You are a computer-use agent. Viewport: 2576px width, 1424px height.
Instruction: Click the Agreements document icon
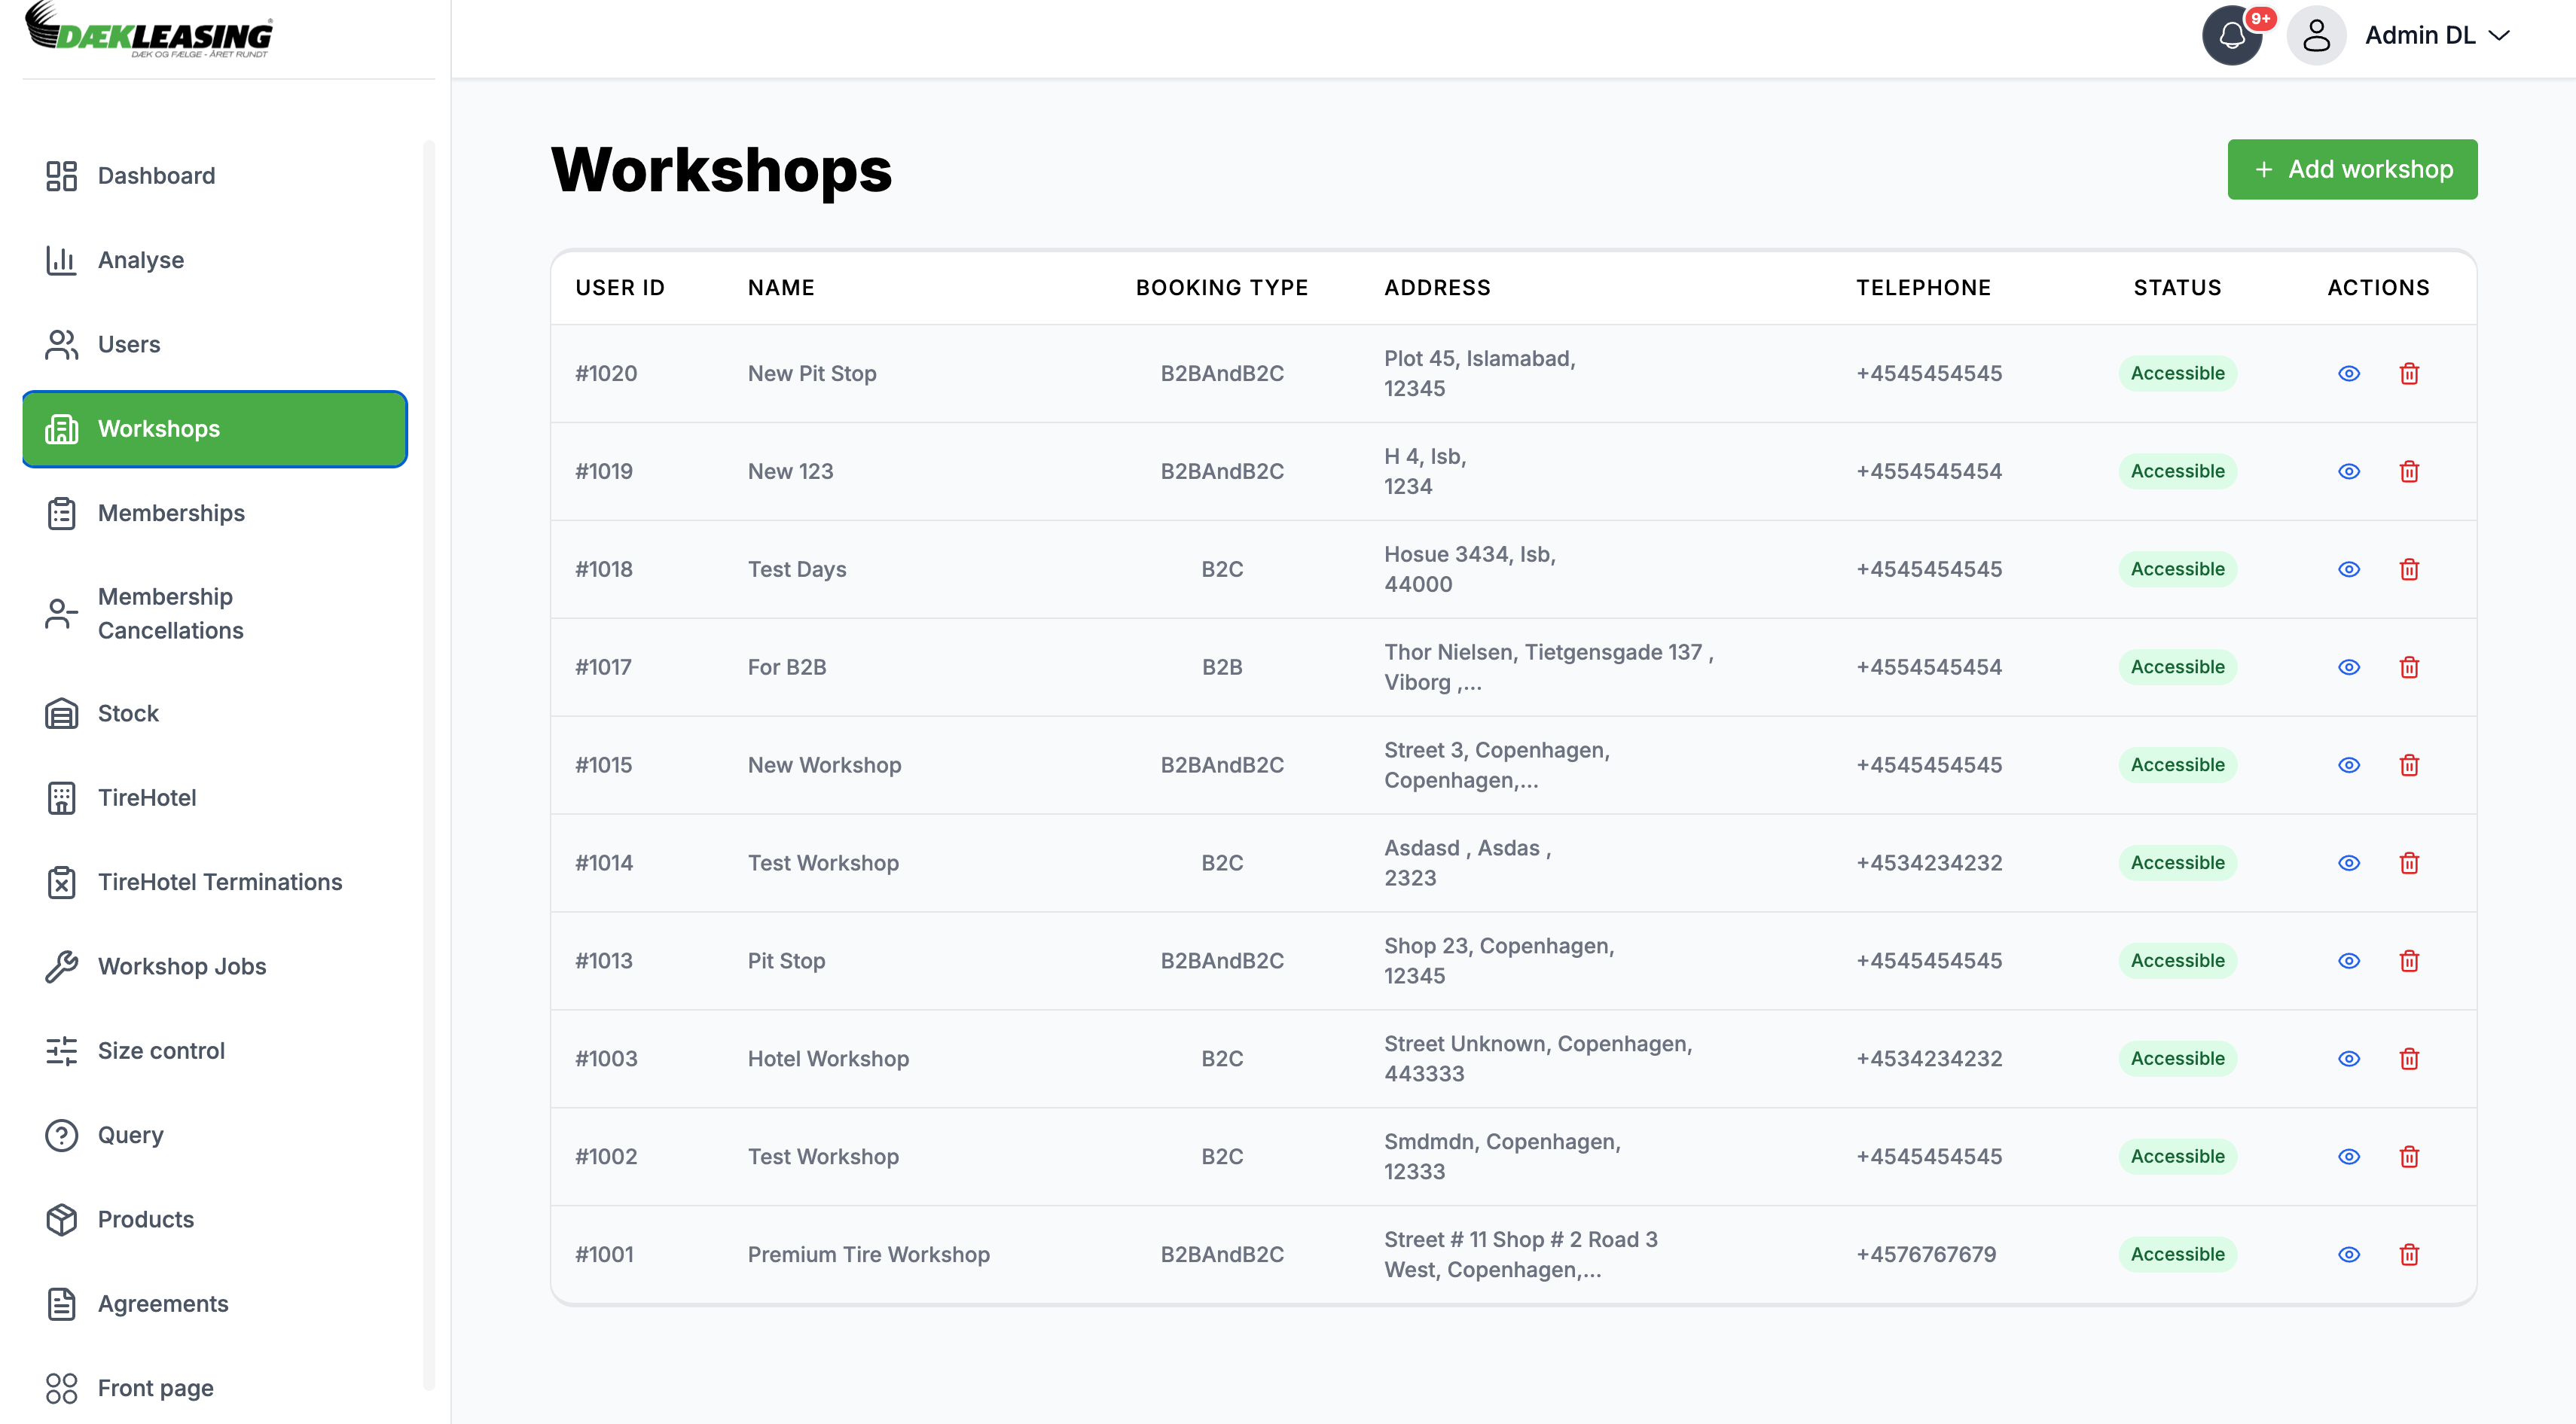(x=61, y=1304)
